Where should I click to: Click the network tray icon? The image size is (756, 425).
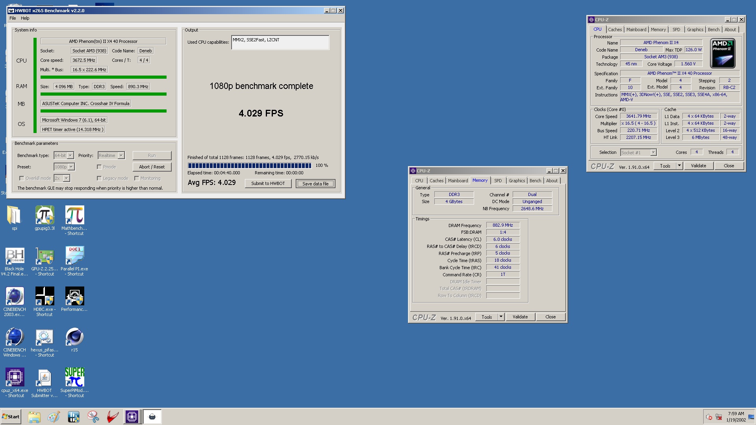tap(719, 417)
